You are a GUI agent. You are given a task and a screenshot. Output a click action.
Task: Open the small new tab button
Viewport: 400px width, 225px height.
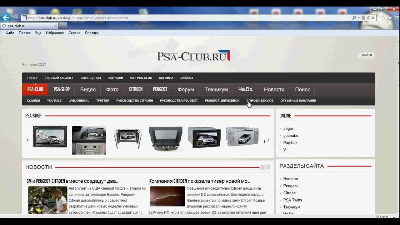tap(63, 26)
